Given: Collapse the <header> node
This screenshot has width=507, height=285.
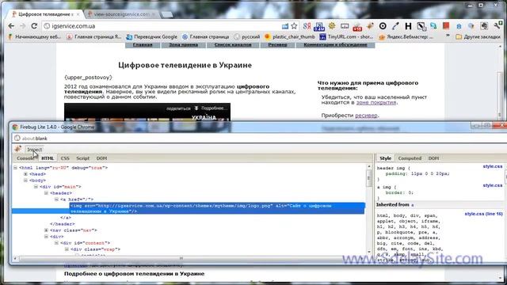Looking at the screenshot, I should [x=46, y=193].
